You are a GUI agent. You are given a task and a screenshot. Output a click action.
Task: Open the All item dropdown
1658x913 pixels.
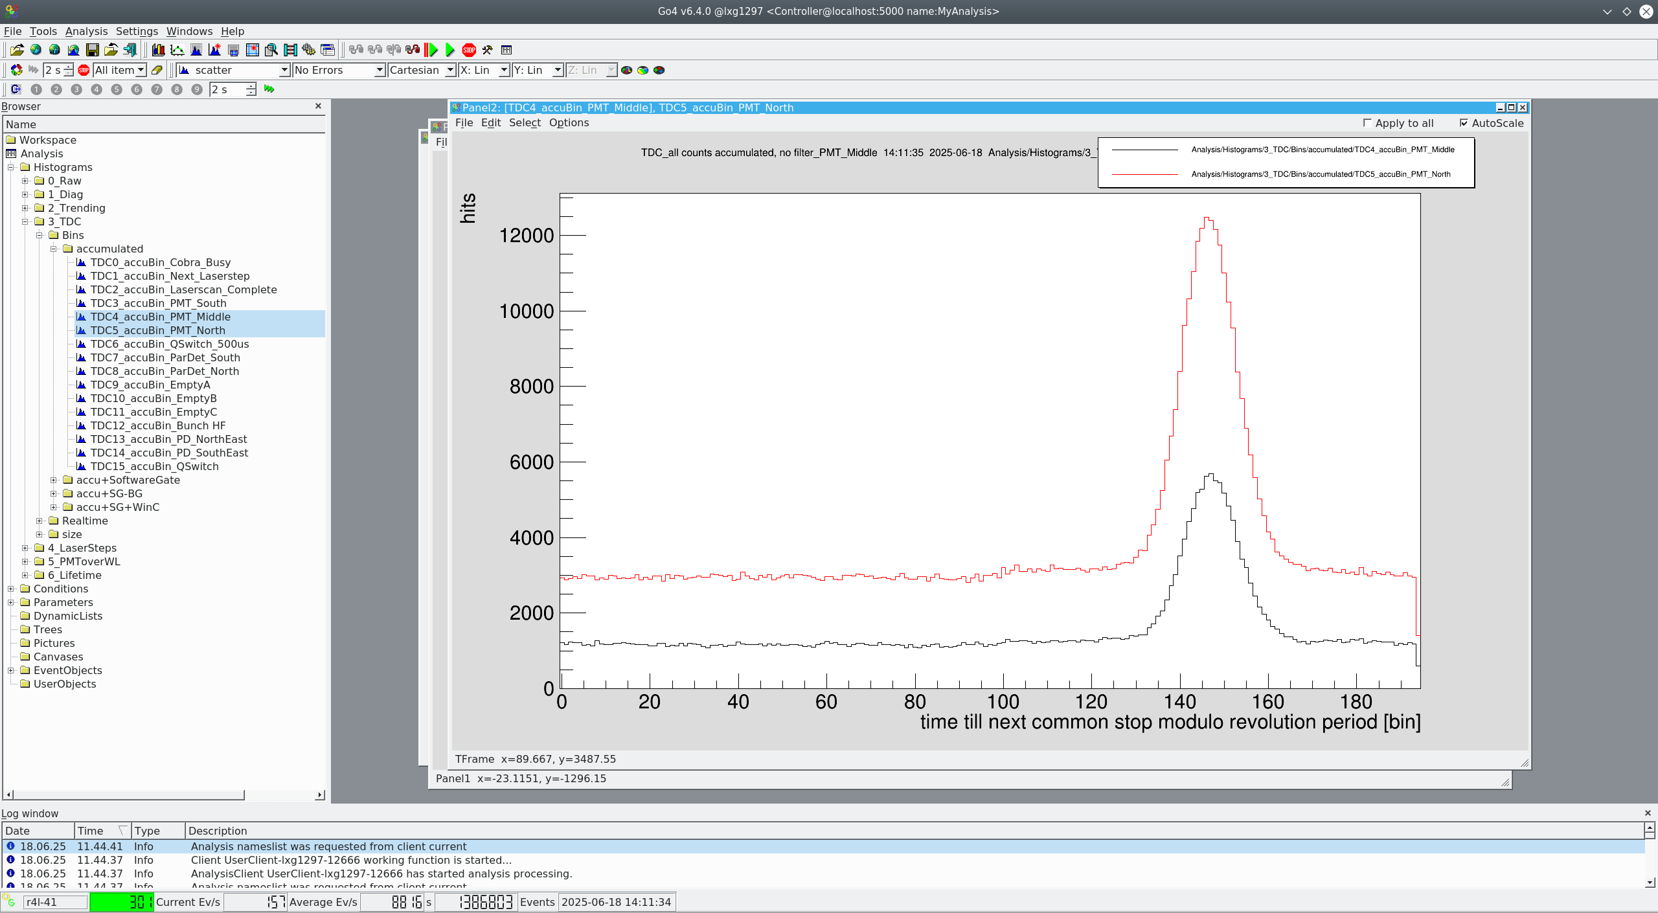coord(120,70)
